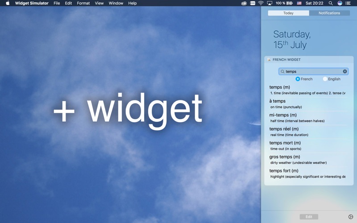The height and width of the screenshot is (223, 357).
Task: Click the 'real time (time duration)' definition
Action: (289, 135)
